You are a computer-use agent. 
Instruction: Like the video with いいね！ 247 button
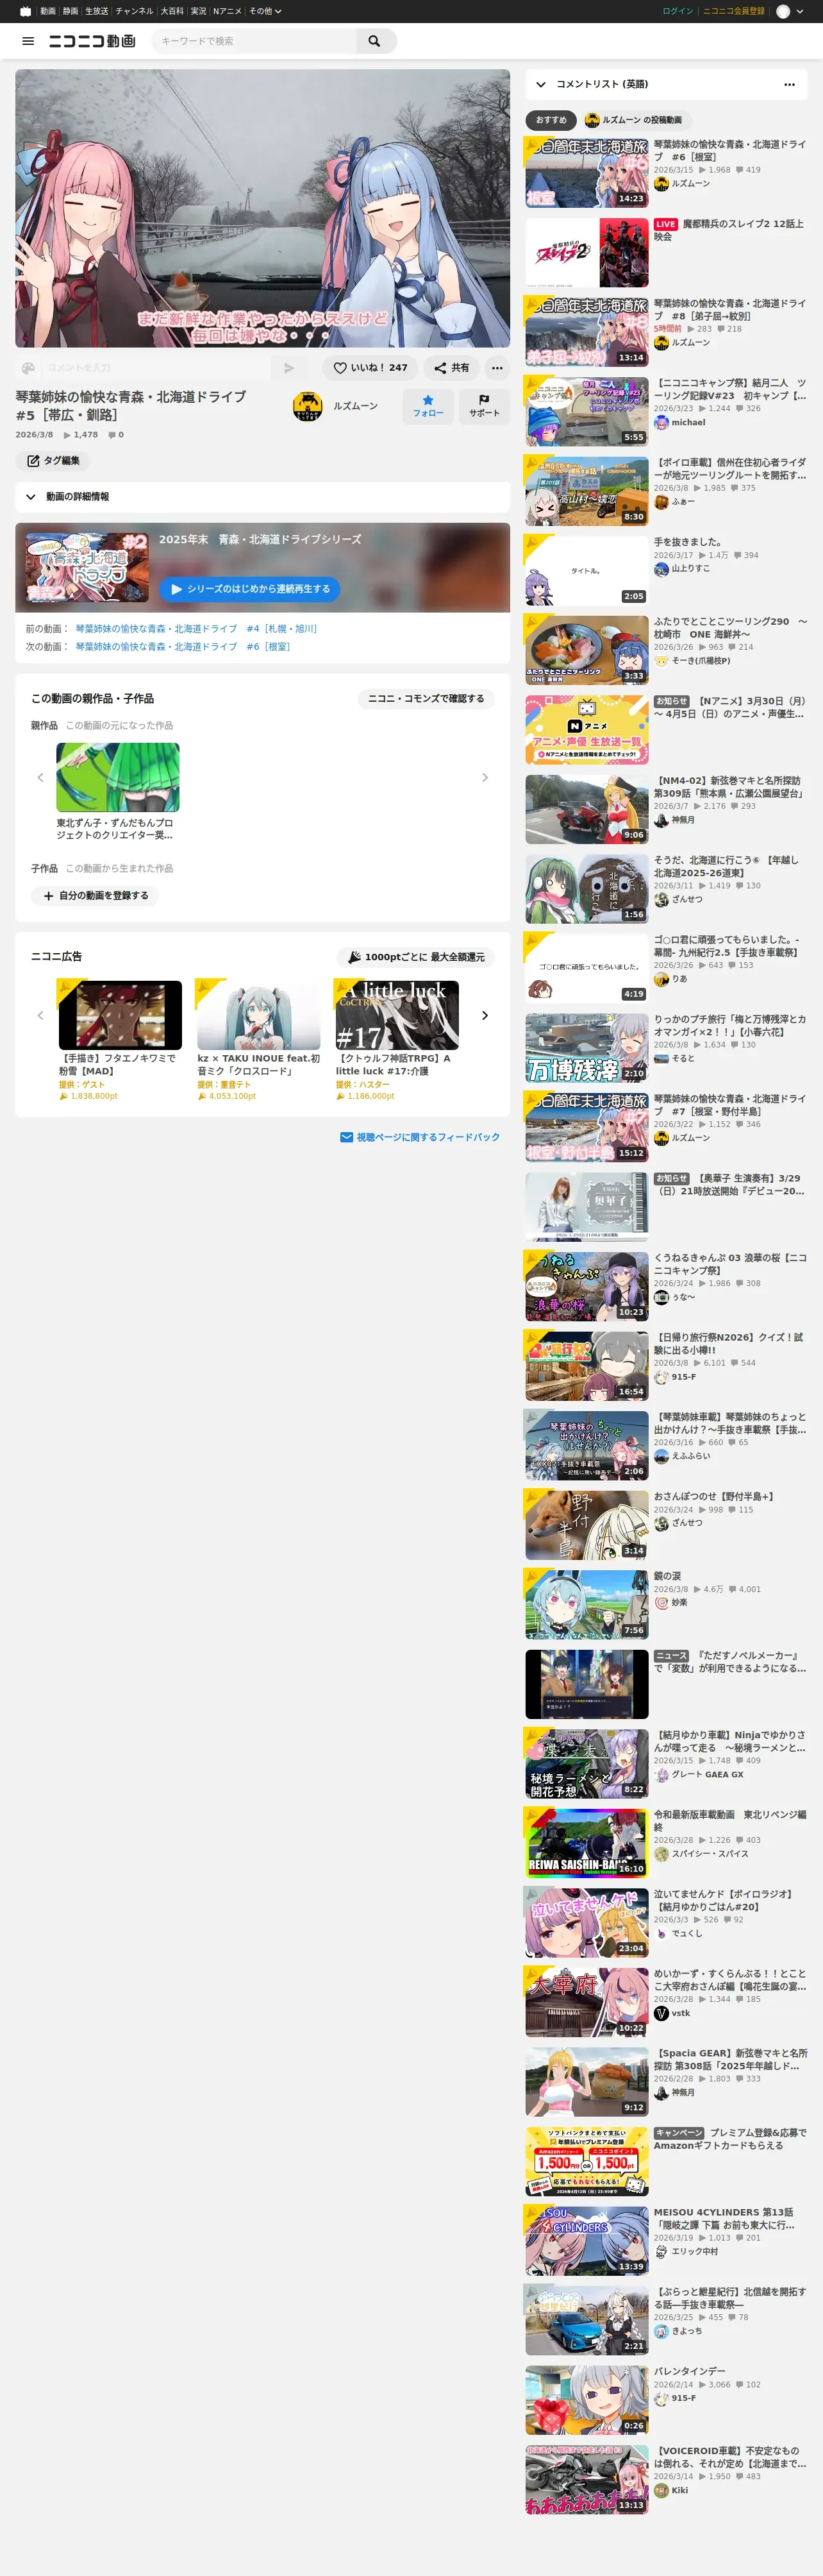[370, 368]
